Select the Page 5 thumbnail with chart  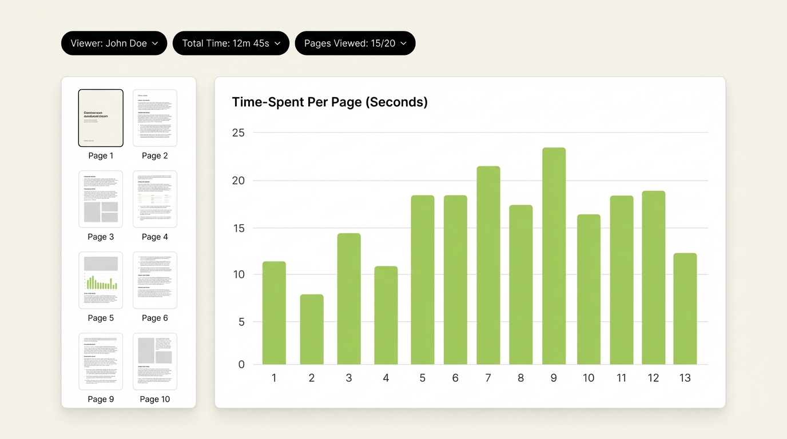(101, 280)
